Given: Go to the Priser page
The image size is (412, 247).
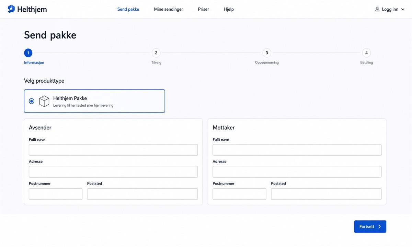Looking at the screenshot, I should tap(203, 9).
